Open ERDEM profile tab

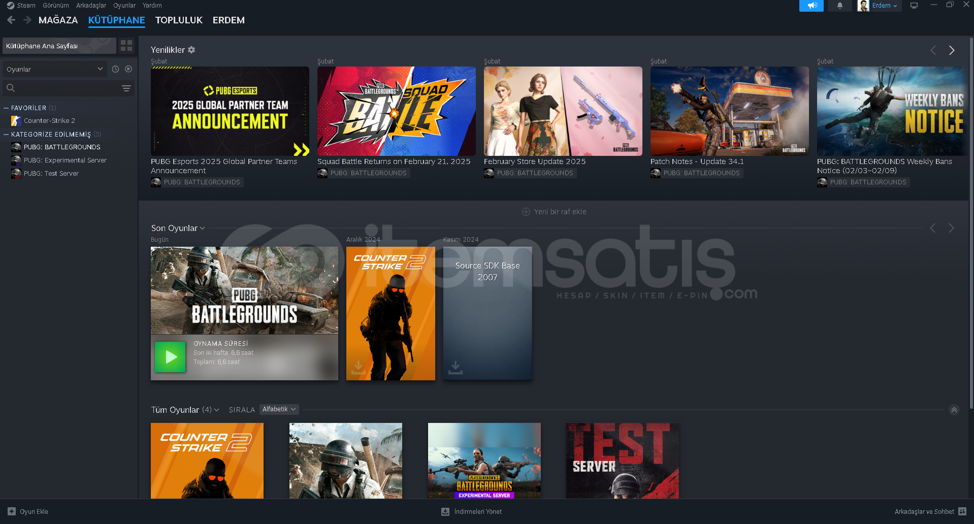[229, 20]
